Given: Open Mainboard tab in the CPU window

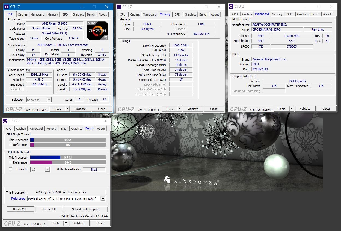Looking at the screenshot, I should point(37,14).
